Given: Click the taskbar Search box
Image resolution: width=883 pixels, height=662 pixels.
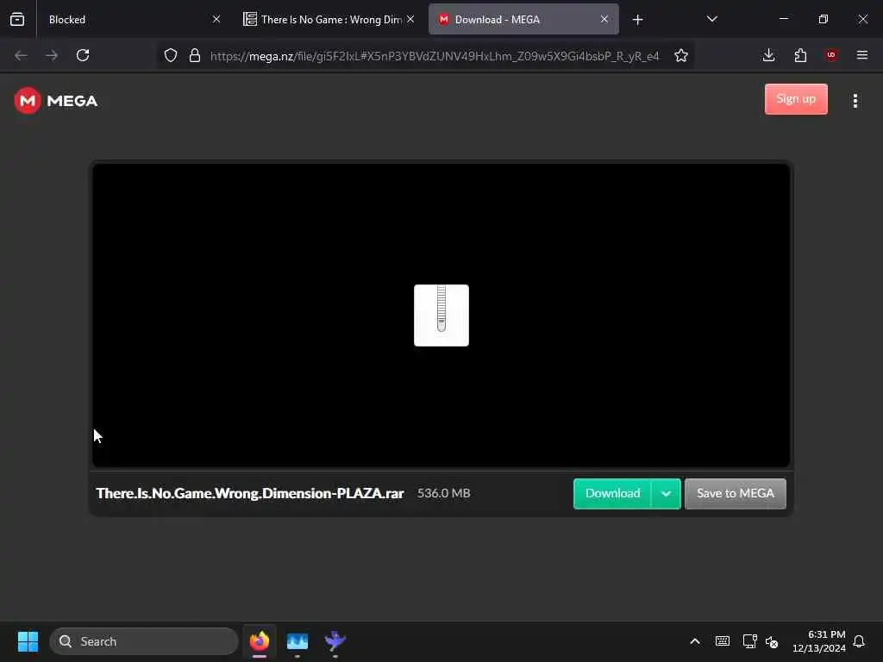Looking at the screenshot, I should tap(144, 641).
